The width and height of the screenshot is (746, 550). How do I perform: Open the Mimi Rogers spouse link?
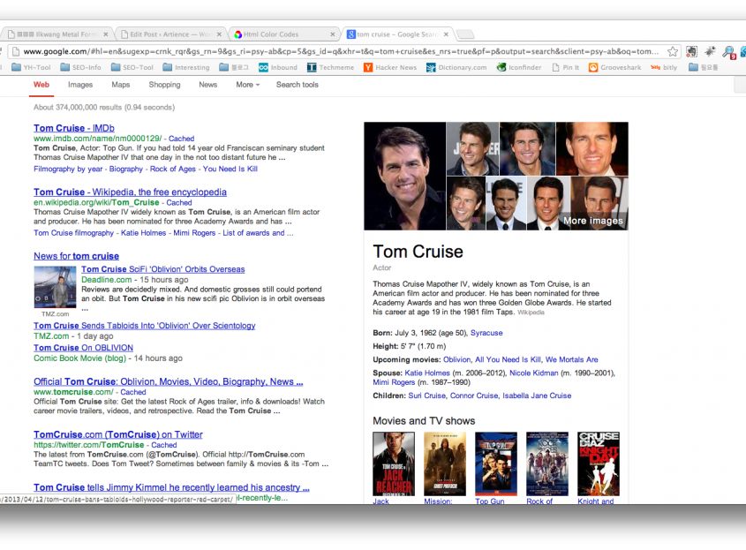tap(394, 382)
